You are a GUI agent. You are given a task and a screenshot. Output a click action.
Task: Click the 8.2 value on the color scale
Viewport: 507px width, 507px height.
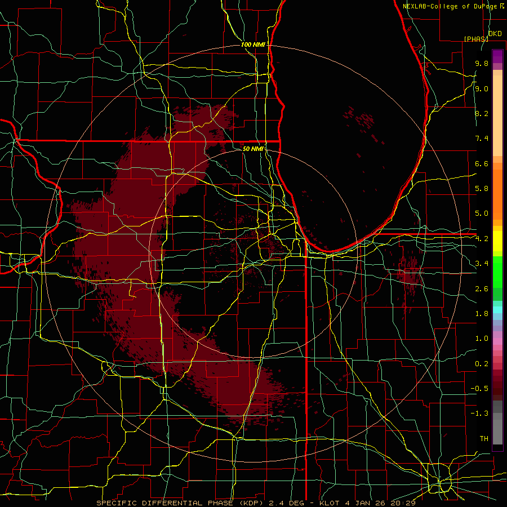point(482,113)
